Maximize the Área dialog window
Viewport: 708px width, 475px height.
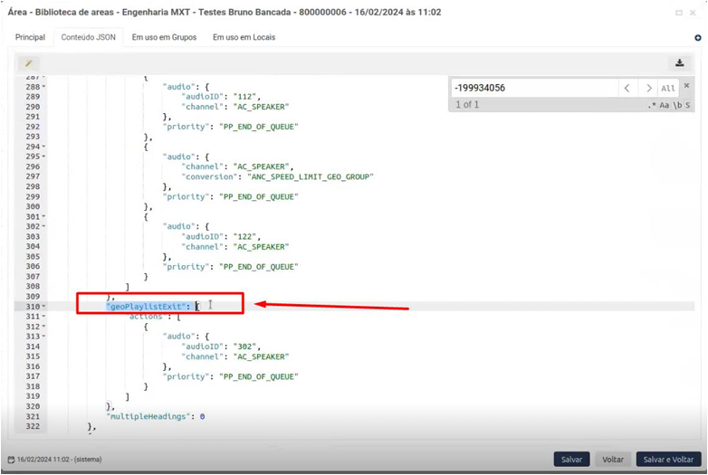[x=679, y=13]
